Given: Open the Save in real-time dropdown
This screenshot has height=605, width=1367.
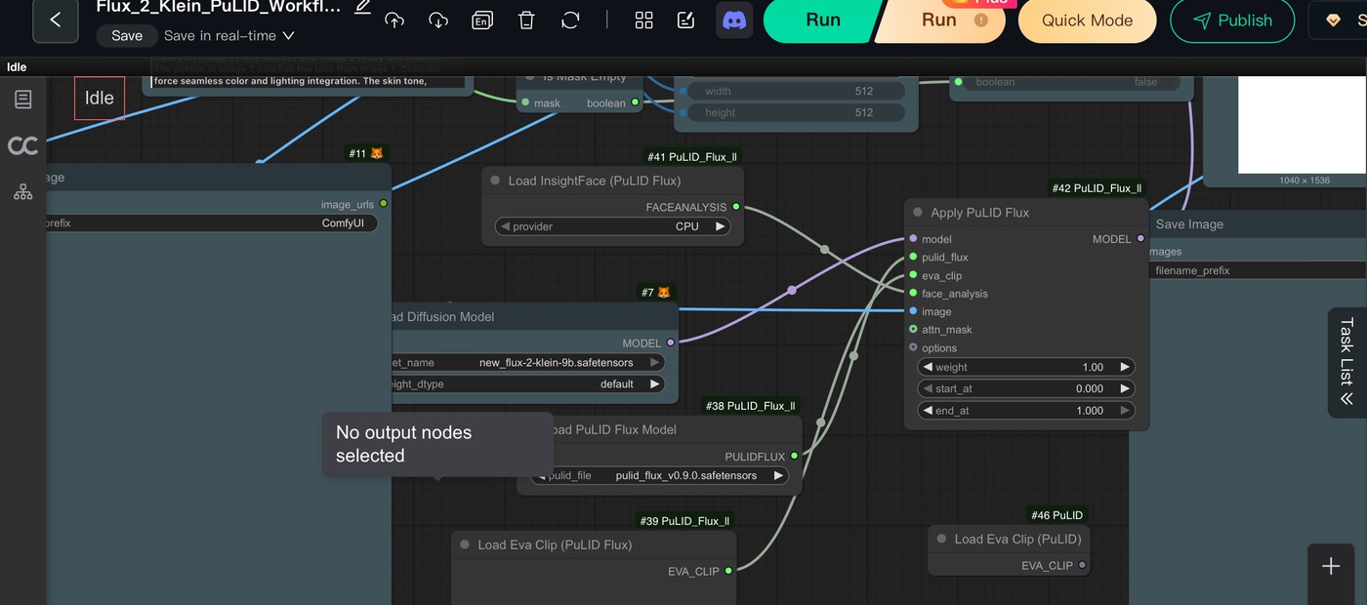Looking at the screenshot, I should [x=229, y=35].
